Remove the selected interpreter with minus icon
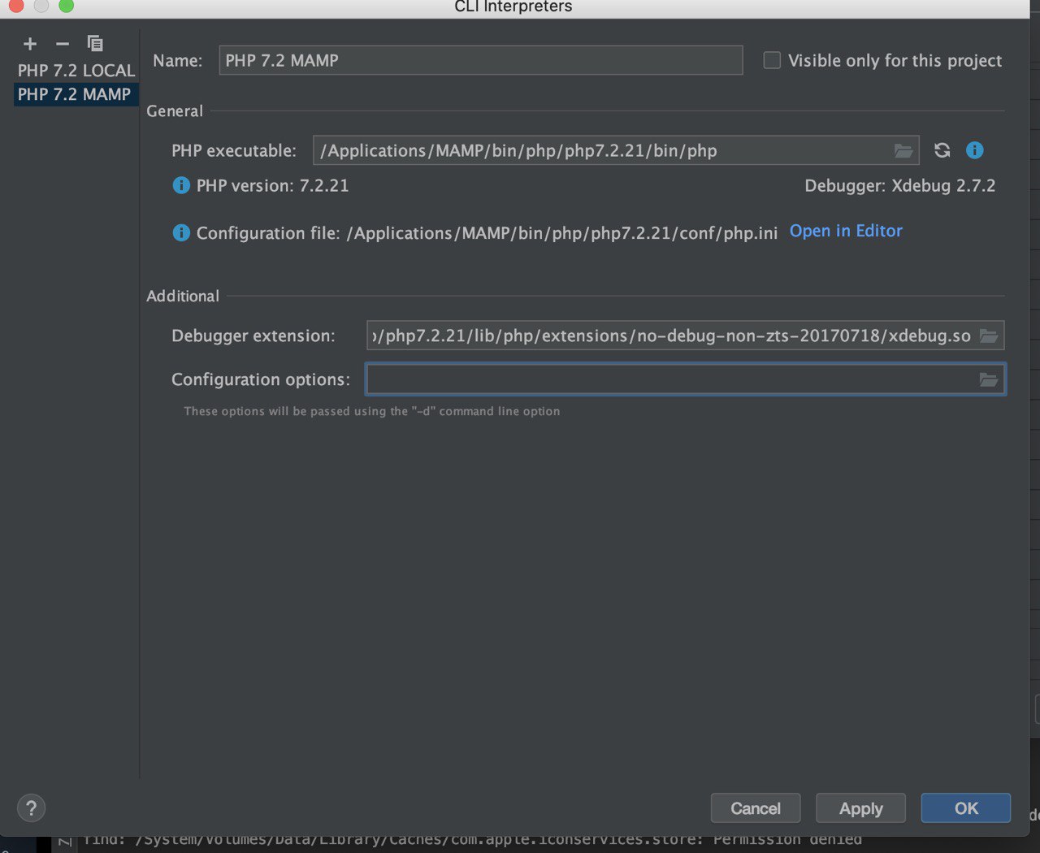Screen dimensions: 1040x853 [x=63, y=44]
